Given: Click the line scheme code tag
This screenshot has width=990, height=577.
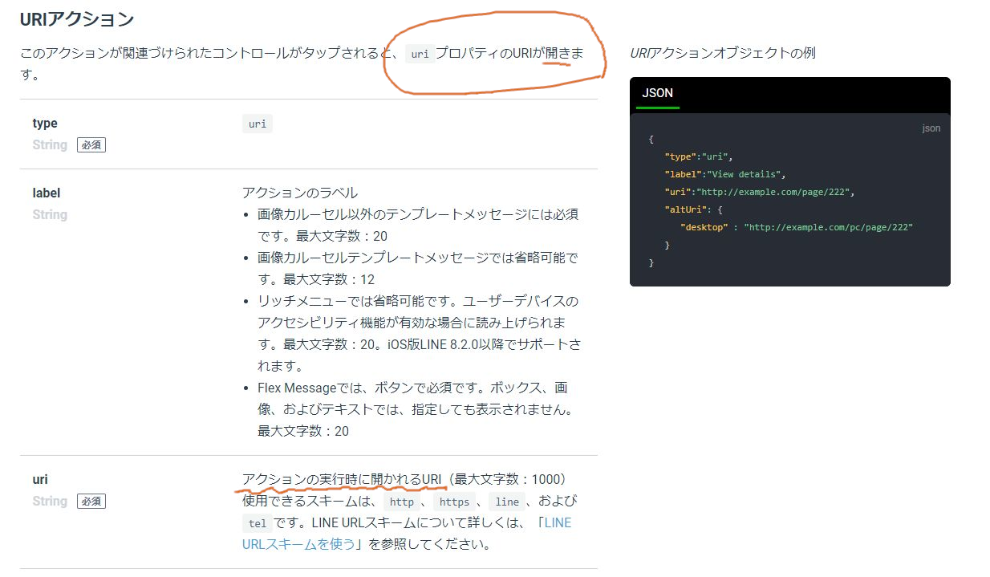Looking at the screenshot, I should [507, 502].
